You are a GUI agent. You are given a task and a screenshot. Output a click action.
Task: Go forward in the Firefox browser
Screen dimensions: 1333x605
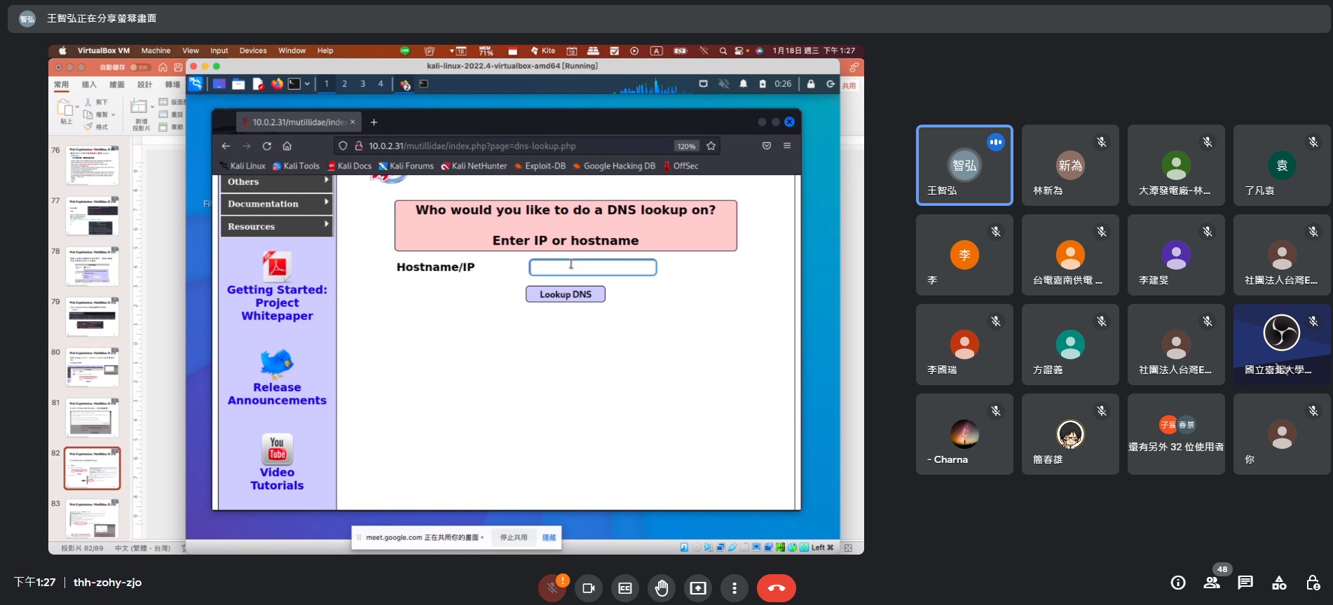246,146
